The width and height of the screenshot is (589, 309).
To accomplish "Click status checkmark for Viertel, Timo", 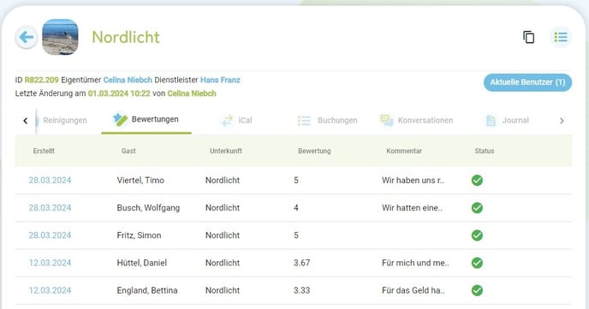I will point(477,181).
